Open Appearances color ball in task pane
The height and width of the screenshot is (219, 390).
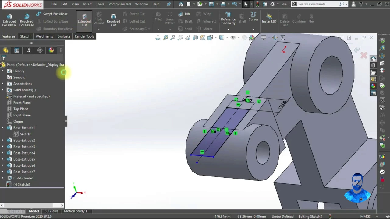pos(373,86)
